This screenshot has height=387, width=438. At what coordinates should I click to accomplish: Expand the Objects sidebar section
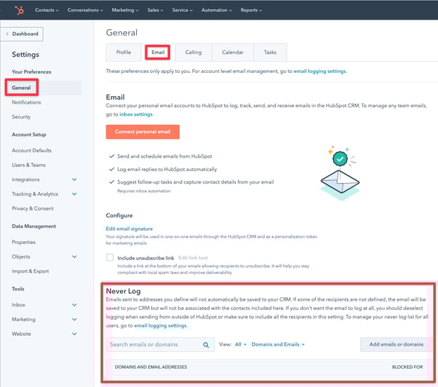(x=74, y=257)
